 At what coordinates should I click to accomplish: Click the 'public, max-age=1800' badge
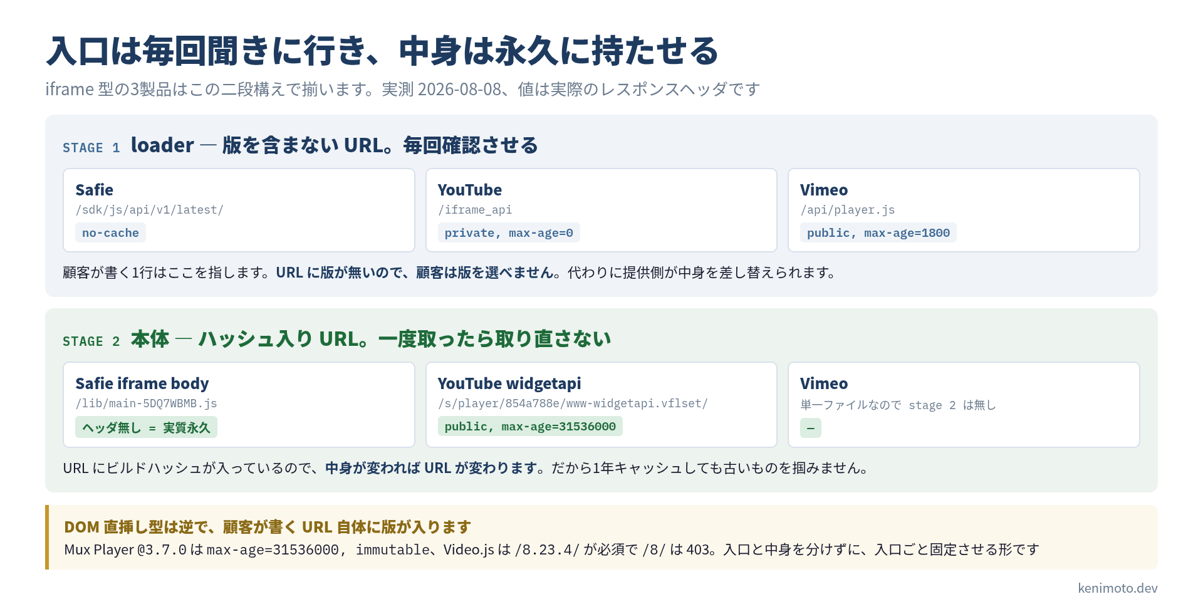(878, 232)
